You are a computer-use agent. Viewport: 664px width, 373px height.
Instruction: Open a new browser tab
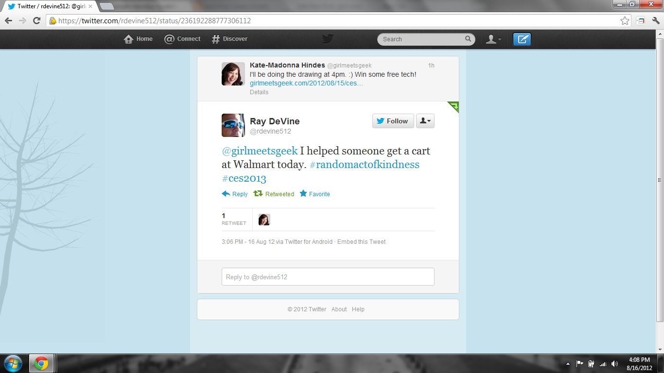pos(106,6)
